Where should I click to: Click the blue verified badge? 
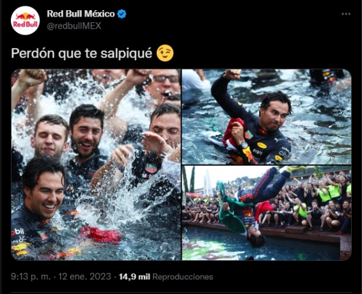point(122,14)
